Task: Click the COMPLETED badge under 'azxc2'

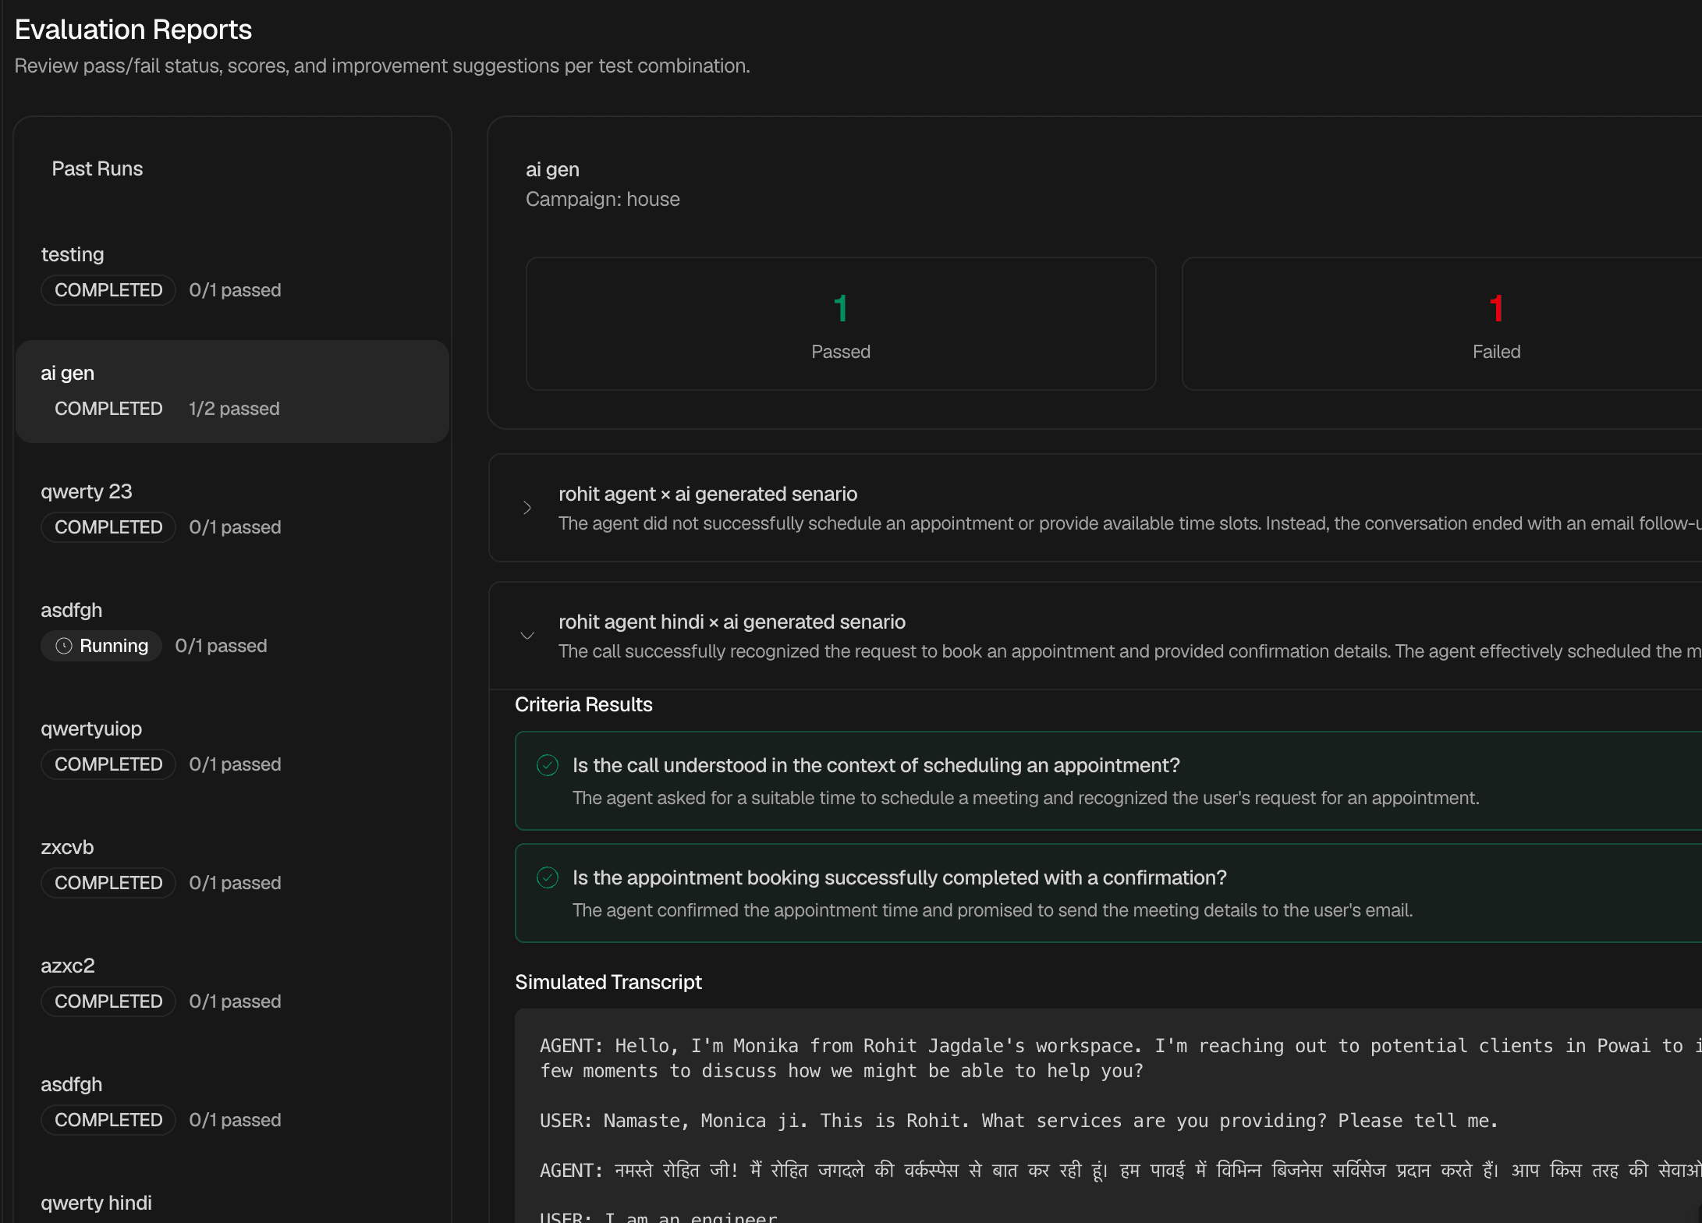Action: pyautogui.click(x=108, y=1001)
